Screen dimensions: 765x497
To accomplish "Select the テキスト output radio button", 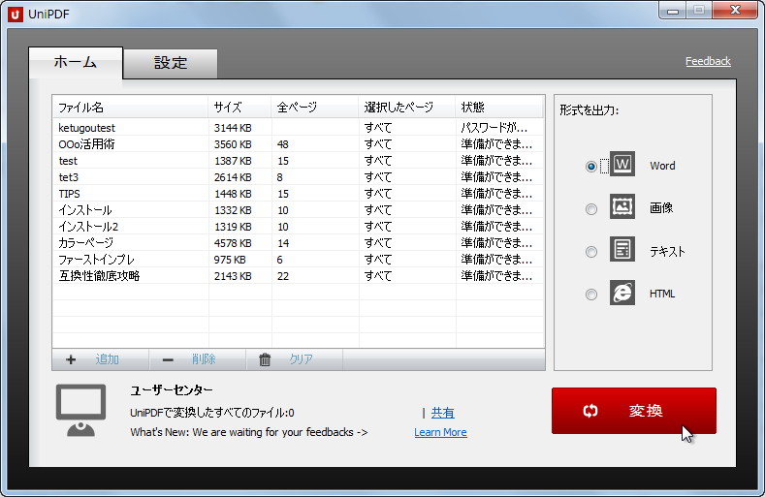I will (590, 252).
